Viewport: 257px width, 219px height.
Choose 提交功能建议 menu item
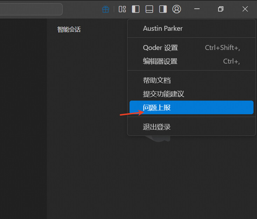pos(192,94)
